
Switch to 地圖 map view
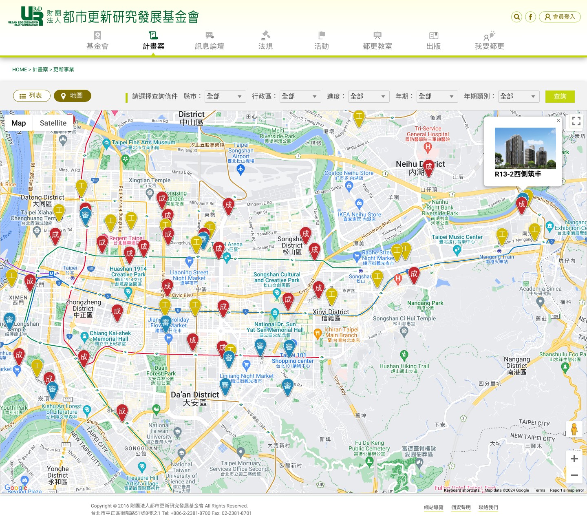[x=72, y=96]
